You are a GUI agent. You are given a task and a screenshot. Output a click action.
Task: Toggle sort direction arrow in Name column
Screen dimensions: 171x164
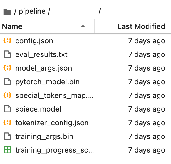click(83, 26)
